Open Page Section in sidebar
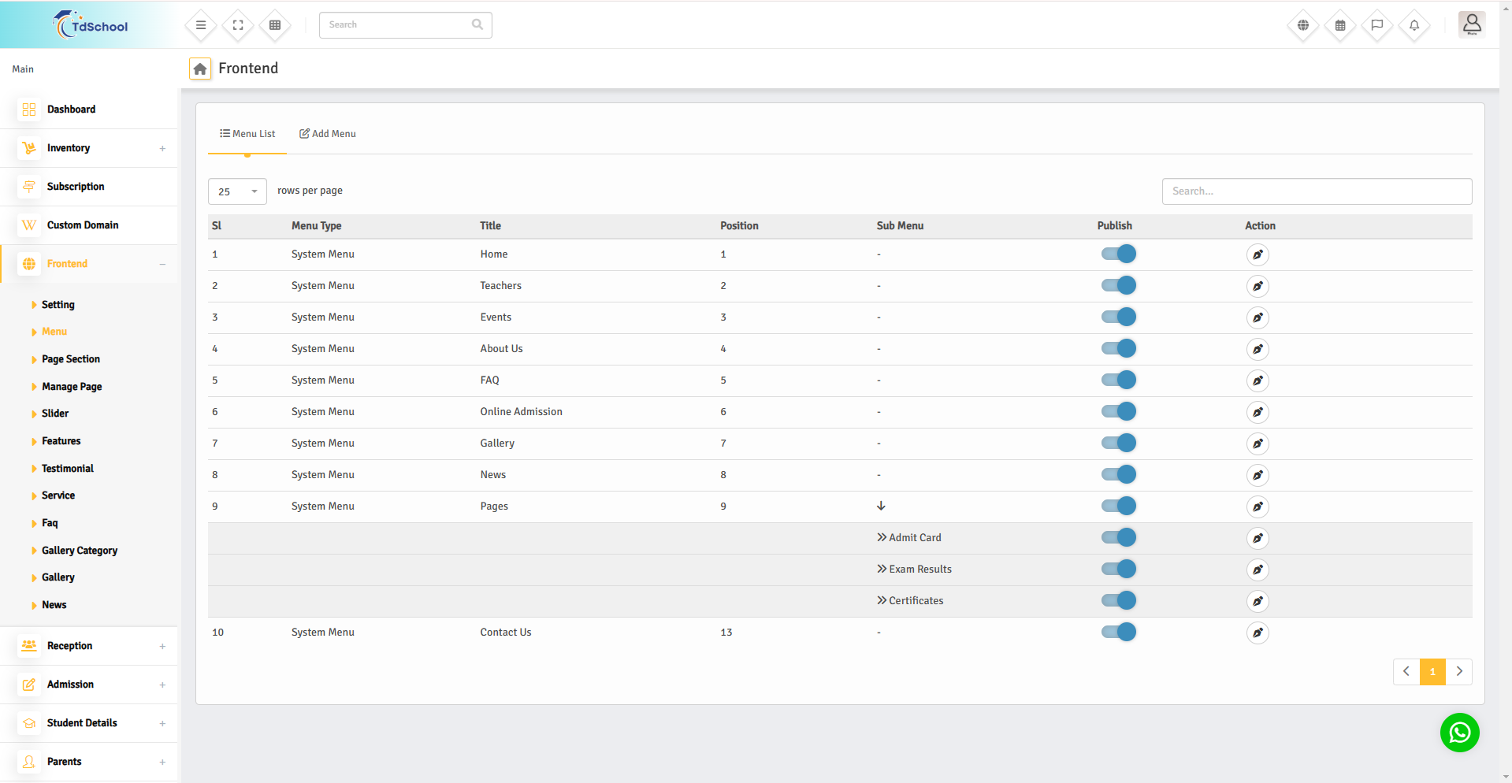1512x783 pixels. [71, 359]
